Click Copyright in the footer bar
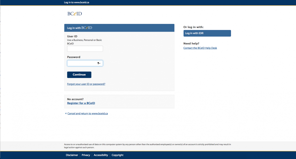The height and width of the screenshot is (159, 296). [117, 155]
